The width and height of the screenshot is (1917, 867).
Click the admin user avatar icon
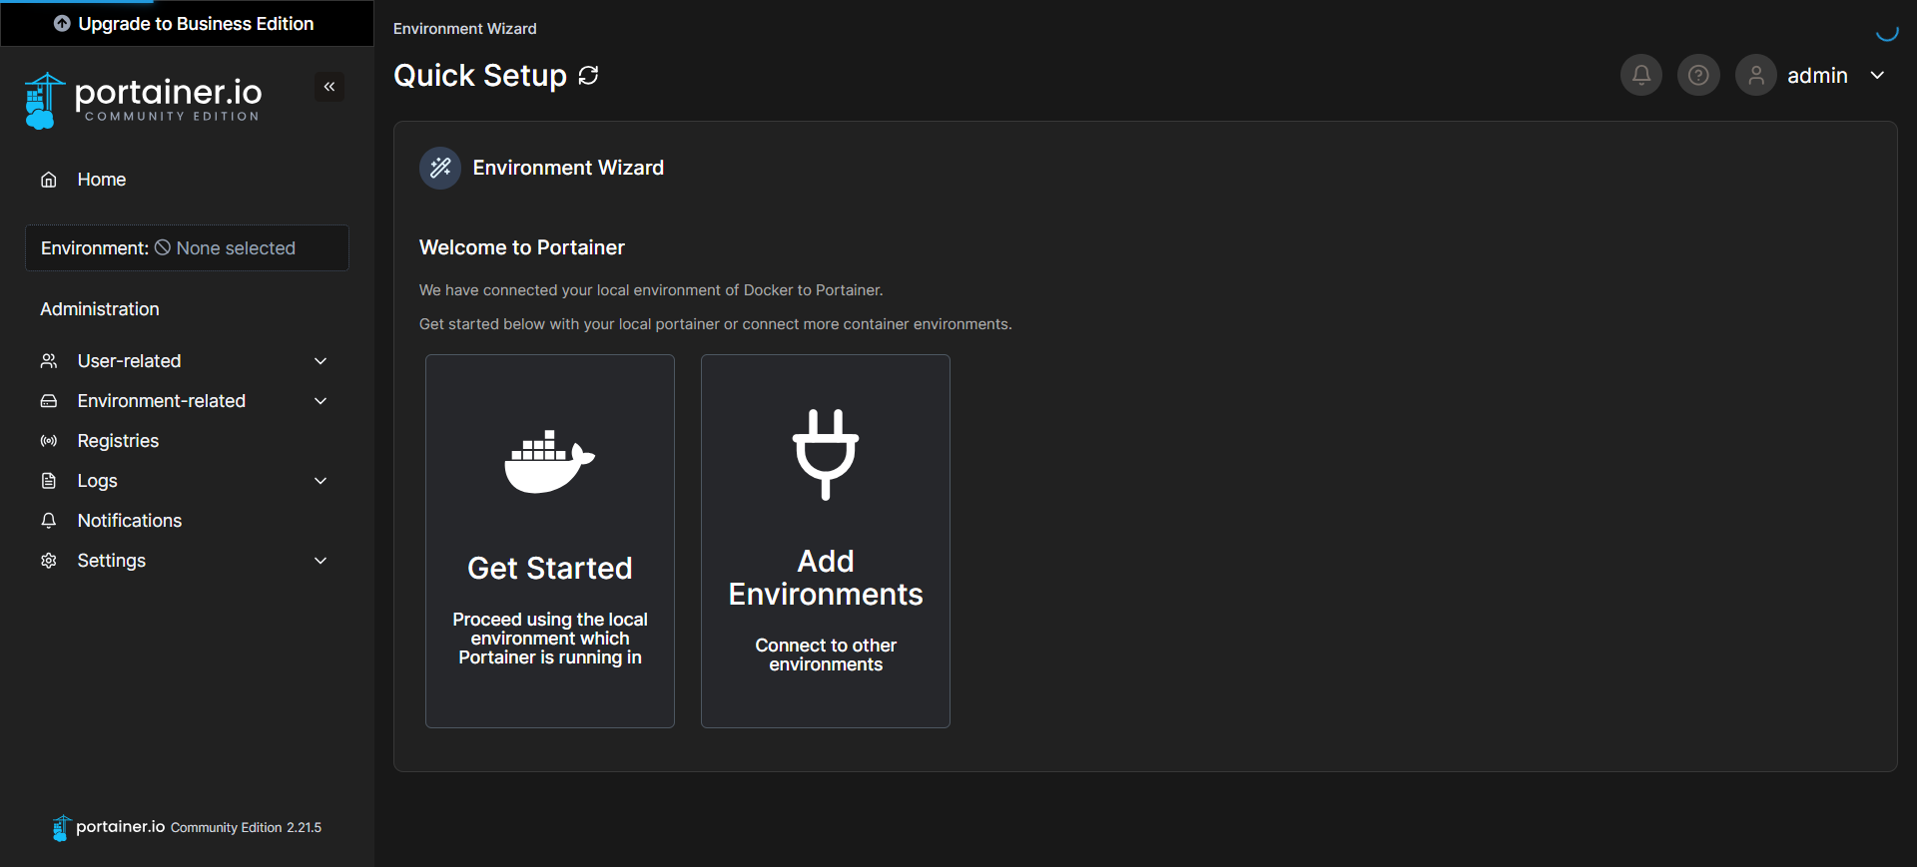1756,75
